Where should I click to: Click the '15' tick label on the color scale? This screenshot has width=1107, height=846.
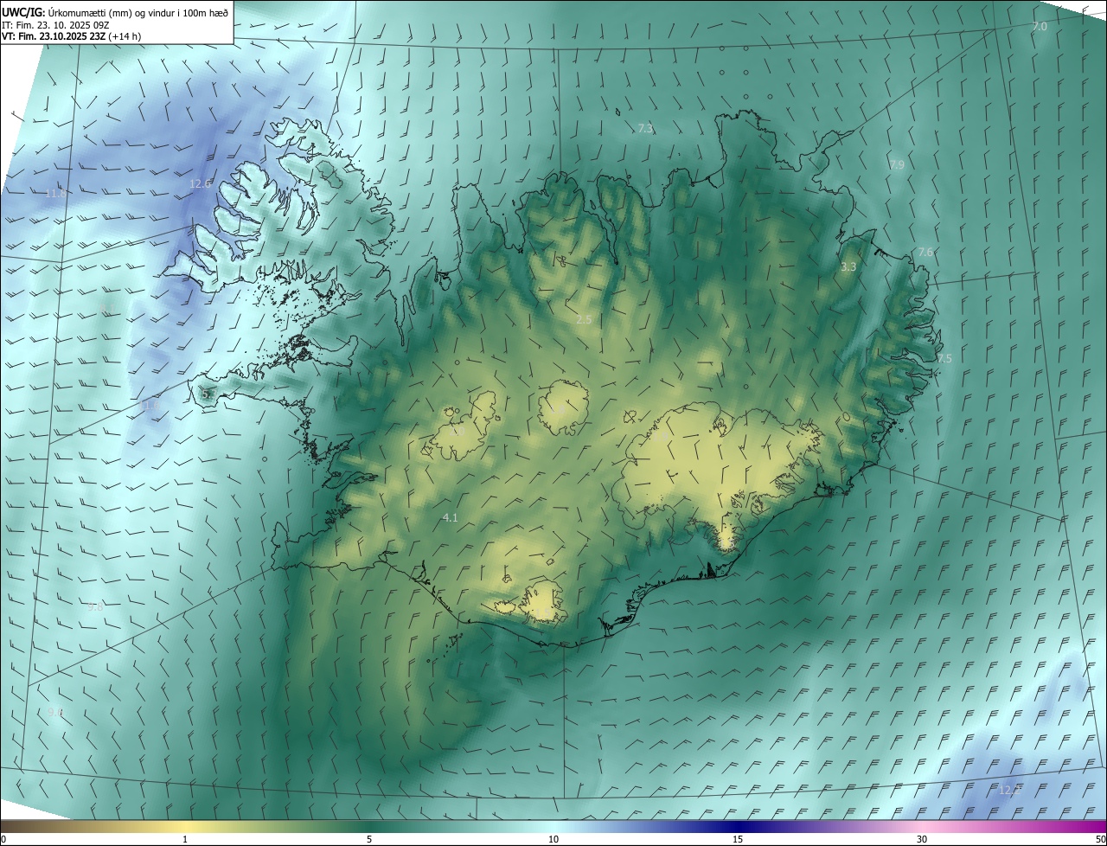point(738,839)
